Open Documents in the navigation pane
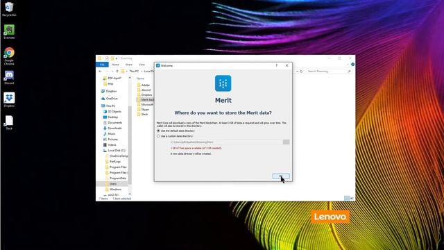 point(112,123)
